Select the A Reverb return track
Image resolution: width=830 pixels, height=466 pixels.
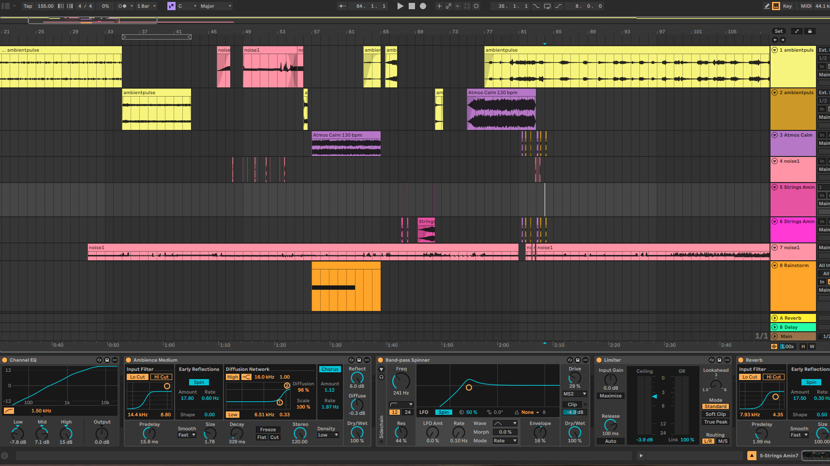pos(793,318)
